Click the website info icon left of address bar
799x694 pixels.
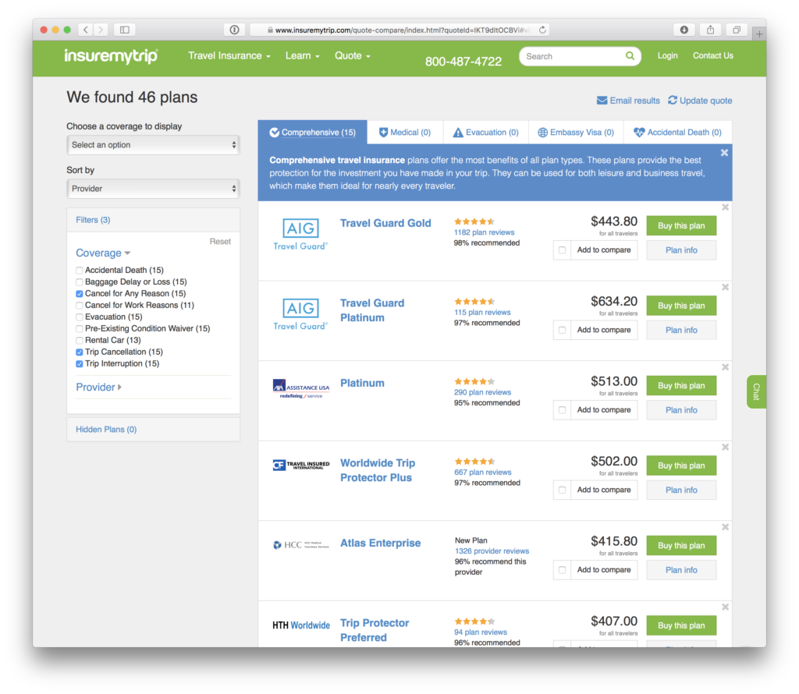pyautogui.click(x=234, y=30)
